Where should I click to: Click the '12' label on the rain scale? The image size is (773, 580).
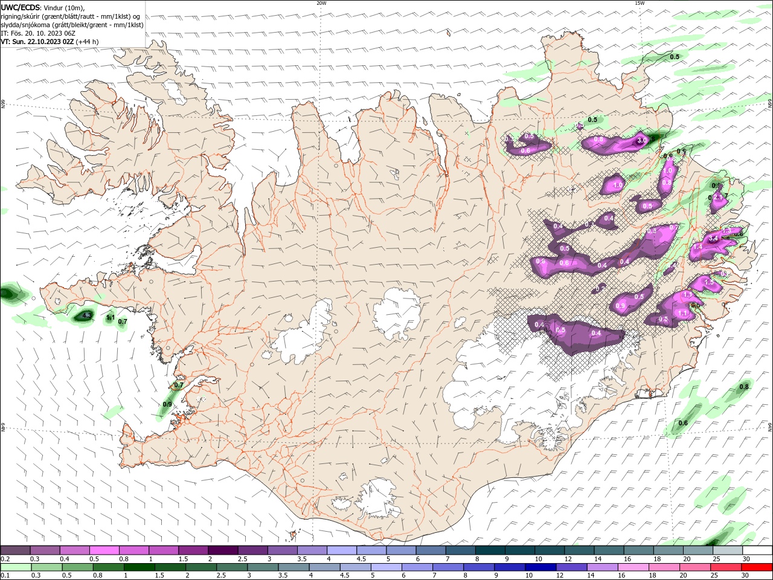pyautogui.click(x=559, y=576)
